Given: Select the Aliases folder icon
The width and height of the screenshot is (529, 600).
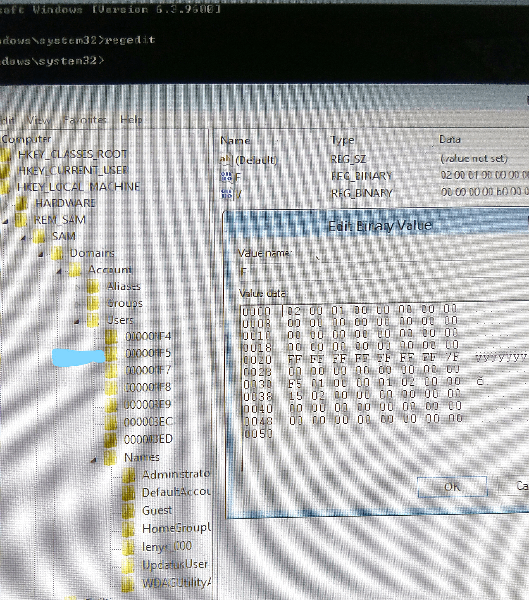Looking at the screenshot, I should pos(93,287).
